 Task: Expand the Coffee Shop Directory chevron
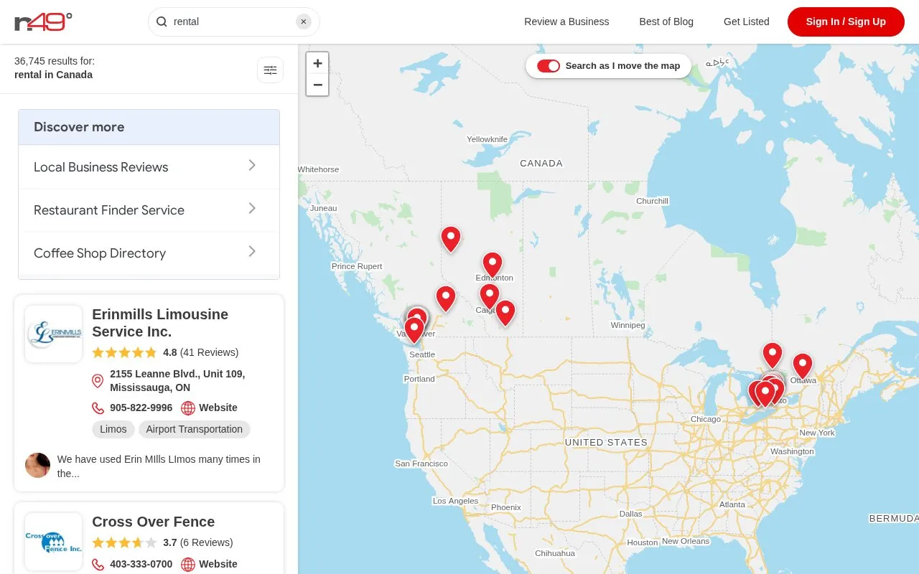point(252,252)
